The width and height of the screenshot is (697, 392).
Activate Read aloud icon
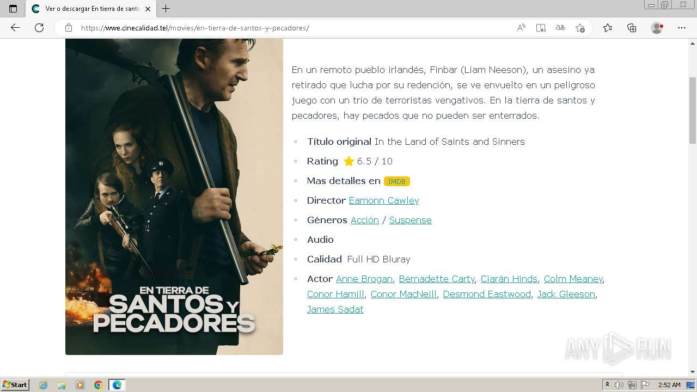(x=521, y=28)
